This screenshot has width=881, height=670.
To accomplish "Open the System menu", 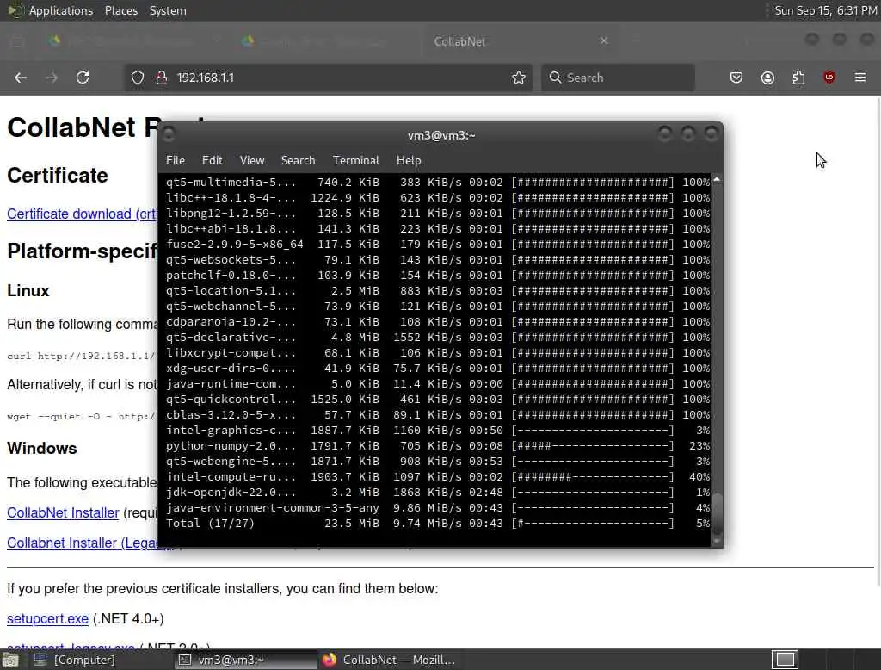I will pos(168,10).
